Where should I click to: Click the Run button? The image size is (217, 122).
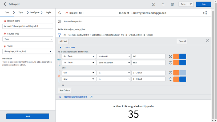tap(203, 4)
